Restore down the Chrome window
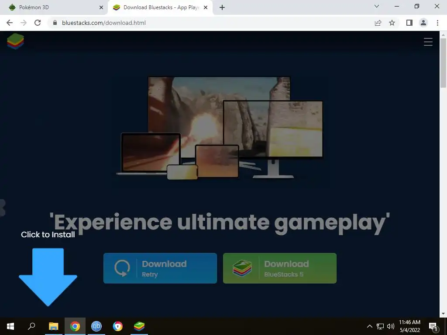 pyautogui.click(x=417, y=6)
